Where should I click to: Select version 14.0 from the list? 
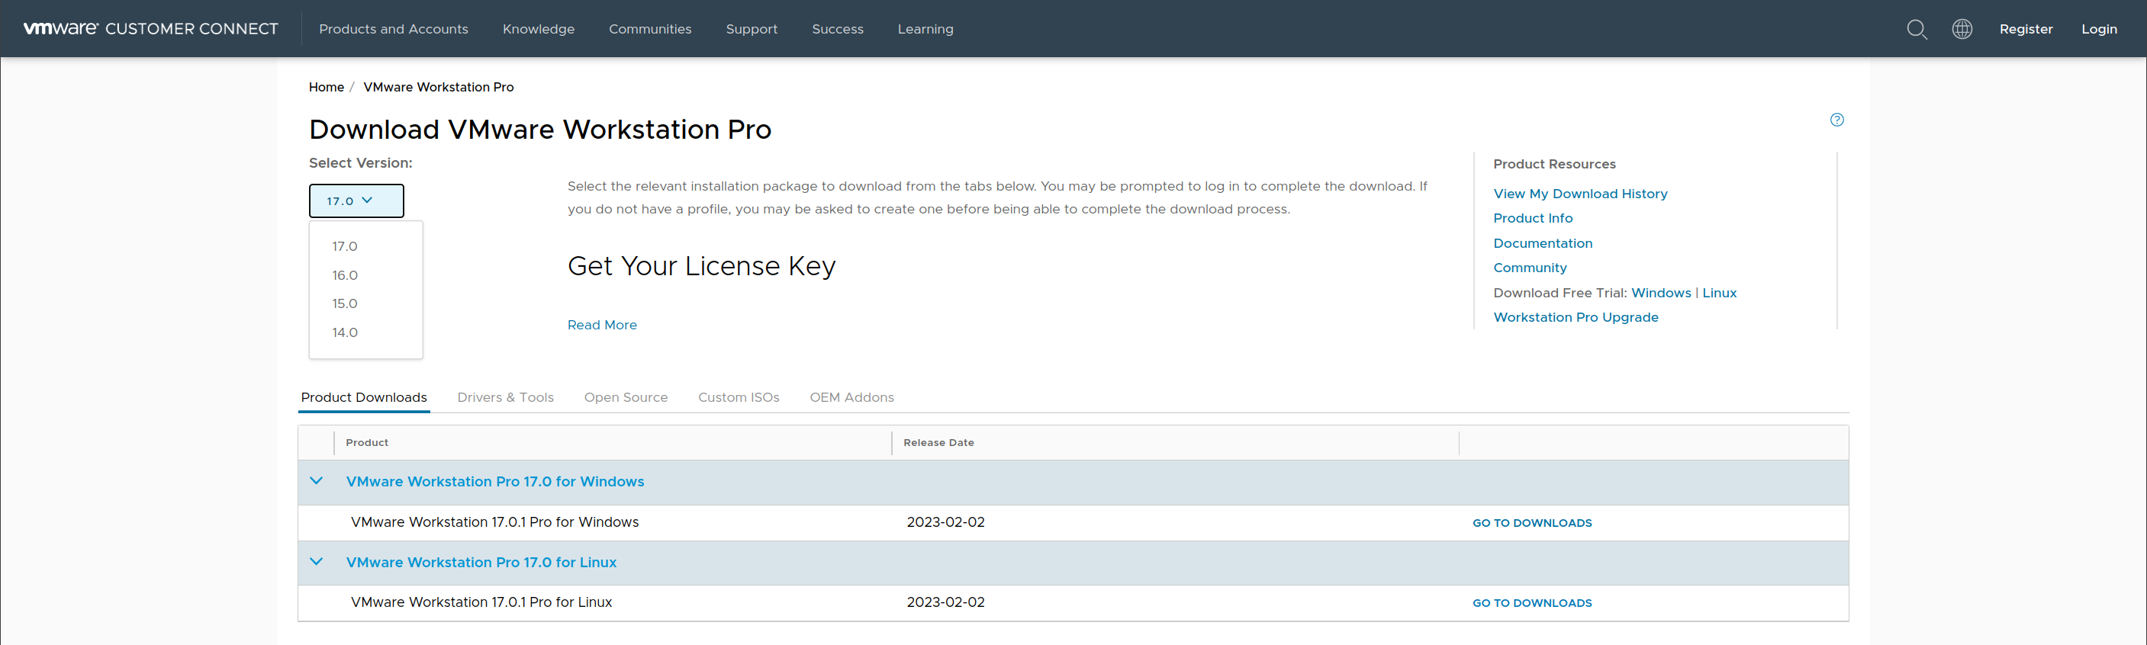pos(345,332)
